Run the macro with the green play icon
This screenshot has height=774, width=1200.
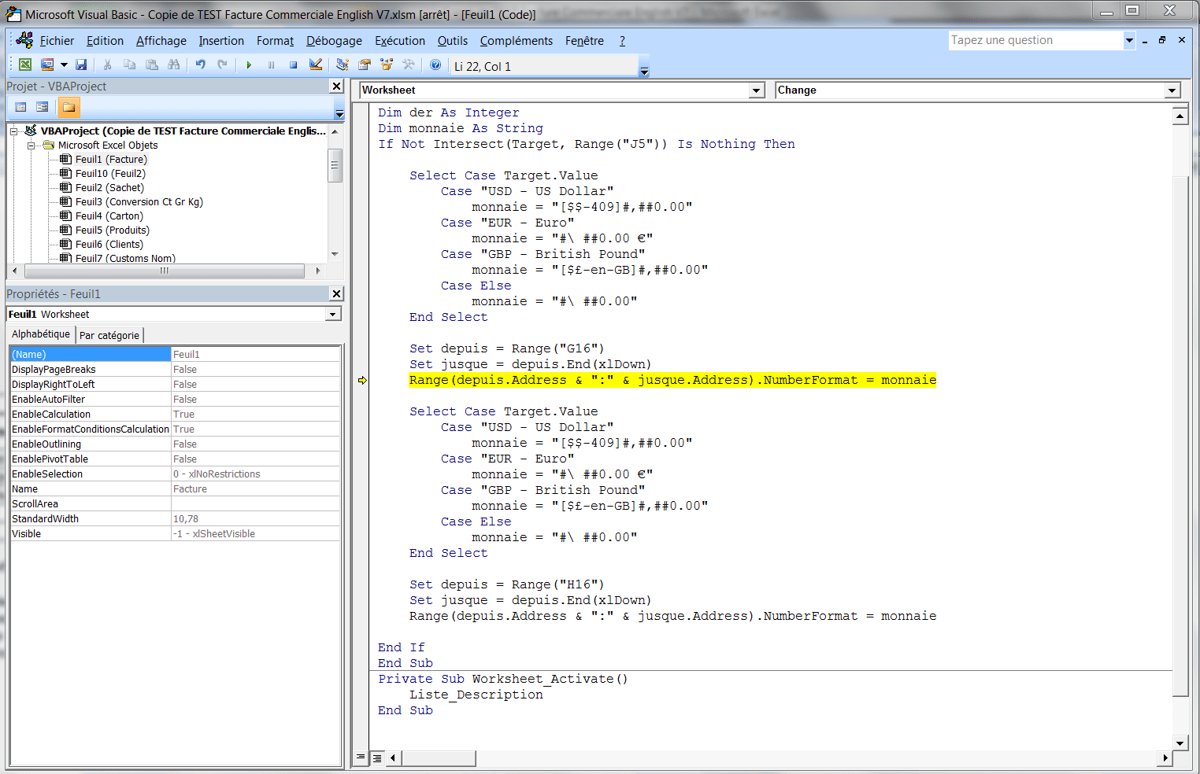coord(249,65)
